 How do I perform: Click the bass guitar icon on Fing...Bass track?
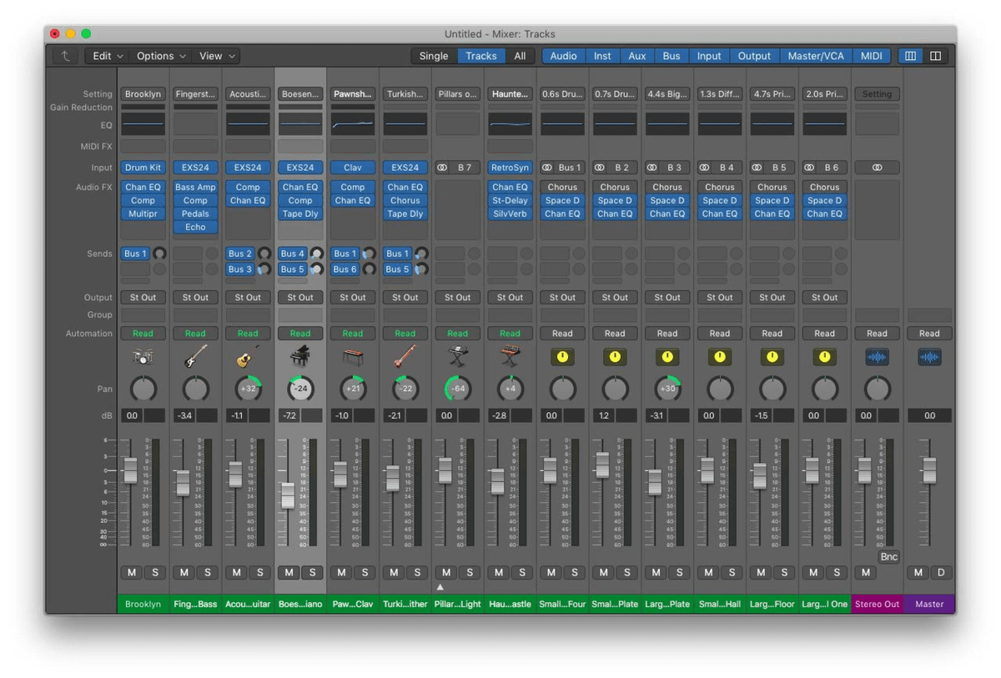coord(195,357)
